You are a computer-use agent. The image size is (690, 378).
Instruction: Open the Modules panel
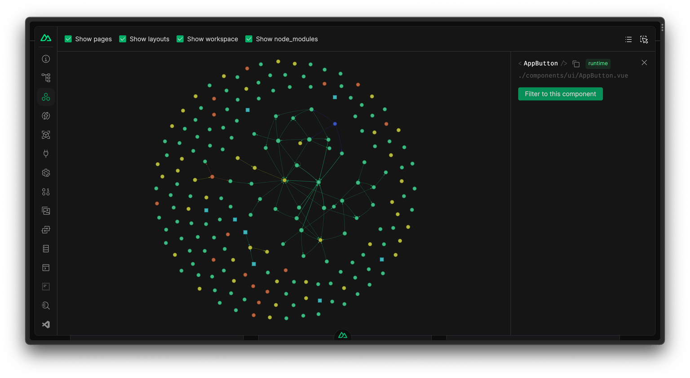(x=45, y=134)
